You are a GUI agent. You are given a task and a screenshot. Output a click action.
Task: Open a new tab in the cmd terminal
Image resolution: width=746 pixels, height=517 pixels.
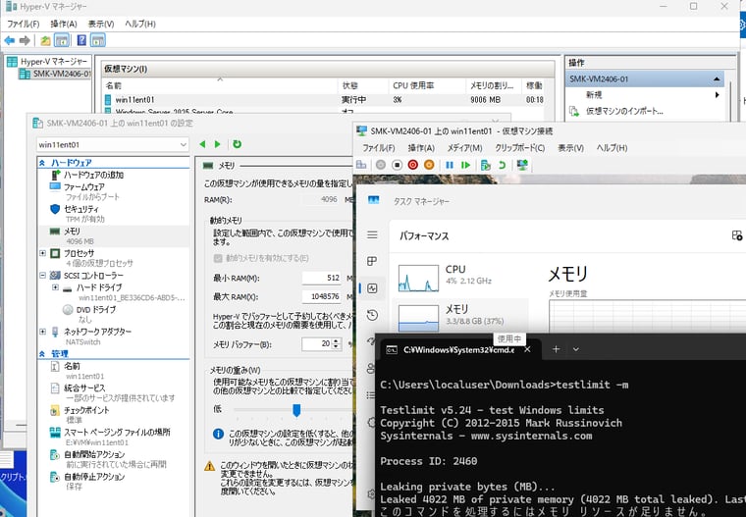(x=556, y=349)
